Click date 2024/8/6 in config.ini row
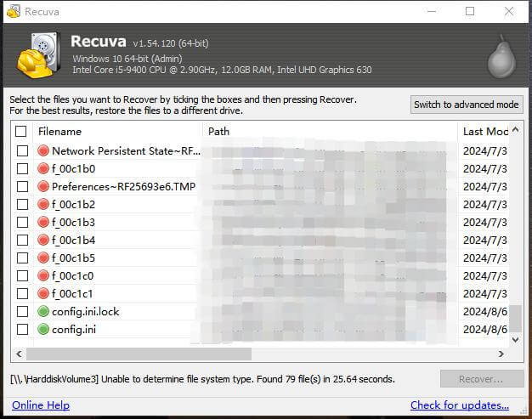This screenshot has width=532, height=419. pos(485,330)
